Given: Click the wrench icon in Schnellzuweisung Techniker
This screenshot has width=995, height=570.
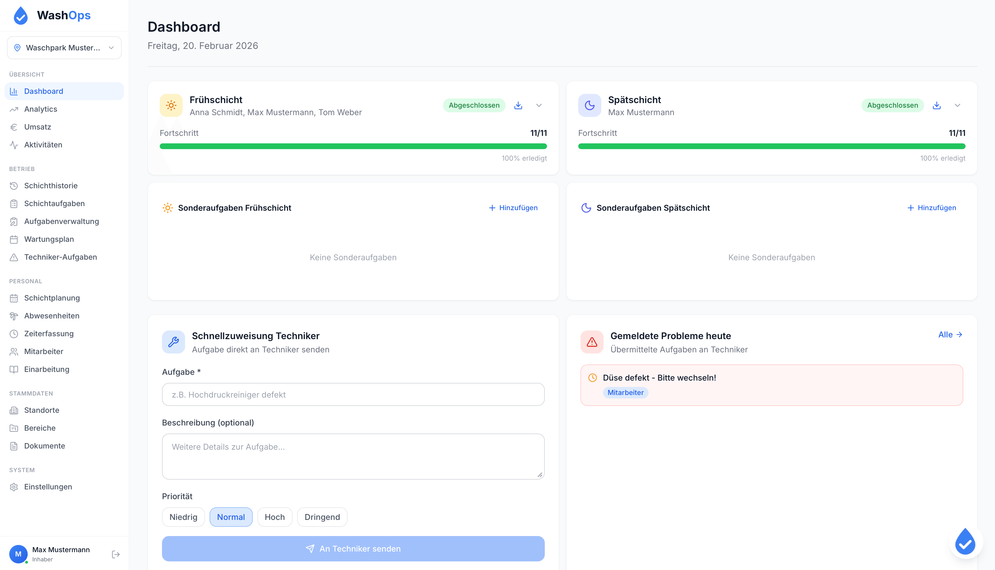Looking at the screenshot, I should point(173,342).
